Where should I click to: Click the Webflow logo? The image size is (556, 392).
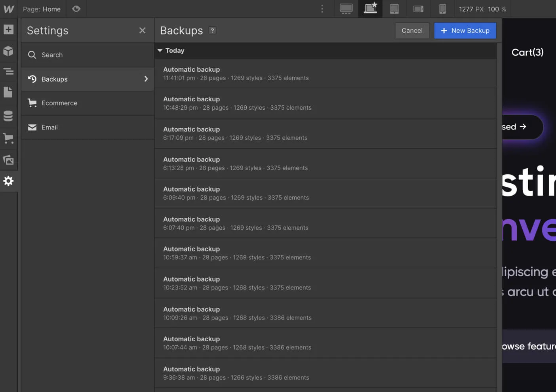coord(8,9)
